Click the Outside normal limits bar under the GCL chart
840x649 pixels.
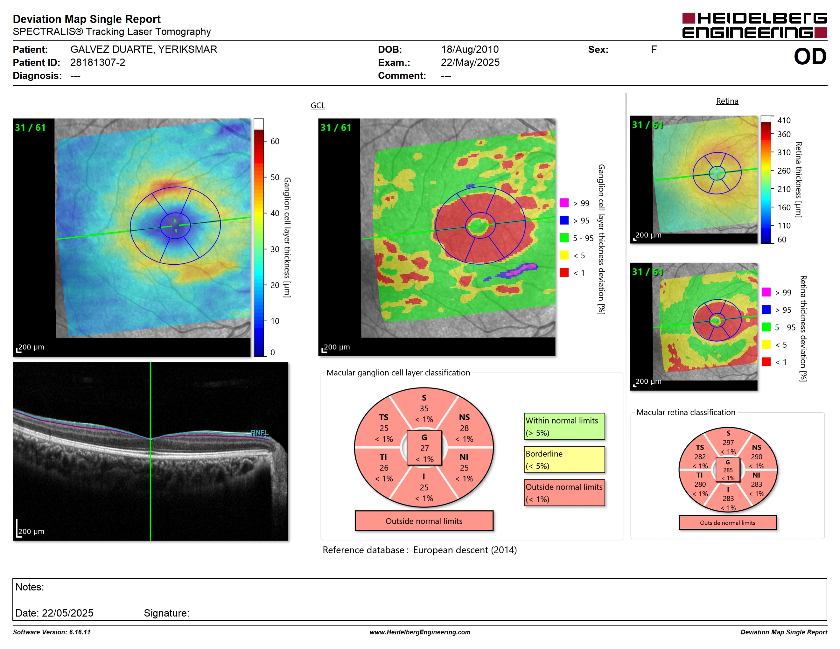424,521
